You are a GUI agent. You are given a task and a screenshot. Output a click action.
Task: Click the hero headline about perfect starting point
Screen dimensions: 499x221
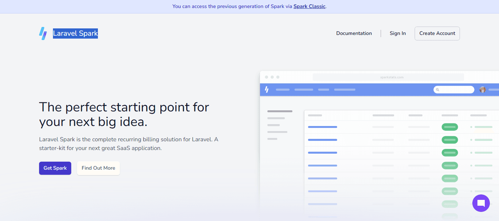coord(124,114)
